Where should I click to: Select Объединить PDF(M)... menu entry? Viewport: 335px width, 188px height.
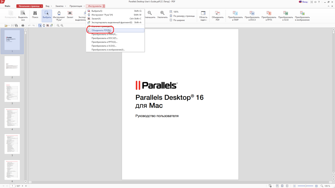point(115,30)
